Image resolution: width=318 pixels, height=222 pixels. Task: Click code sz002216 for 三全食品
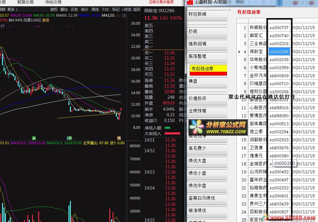[x=279, y=44]
